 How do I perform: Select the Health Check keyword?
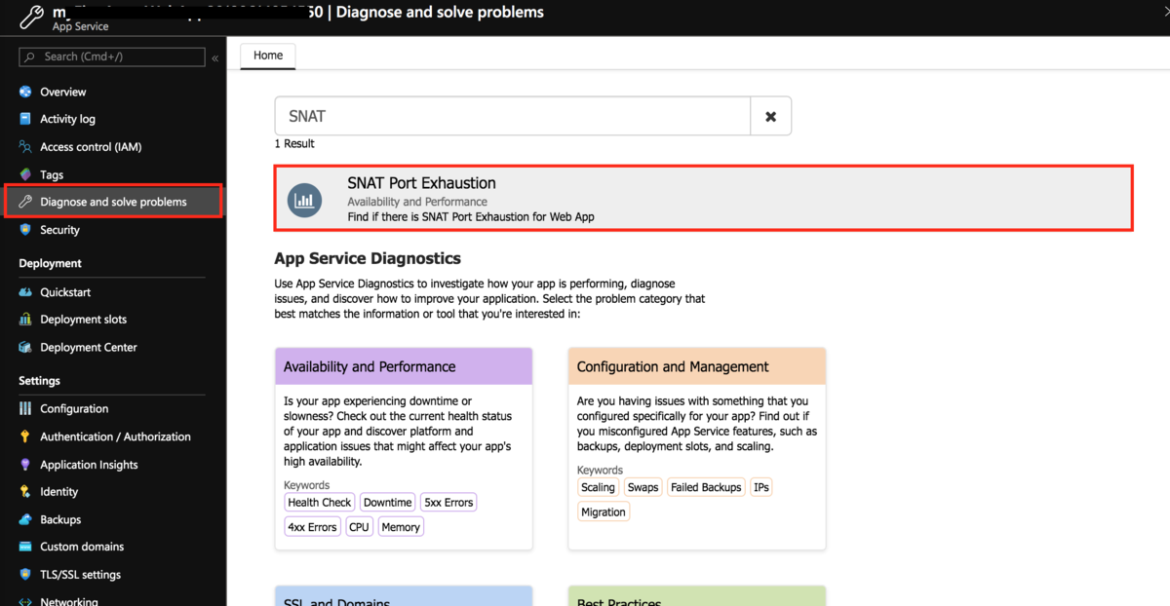click(320, 503)
